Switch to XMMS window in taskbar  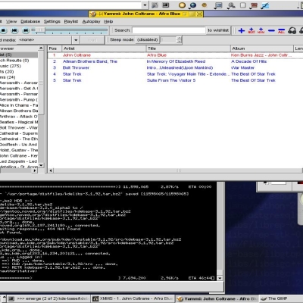coord(133,298)
